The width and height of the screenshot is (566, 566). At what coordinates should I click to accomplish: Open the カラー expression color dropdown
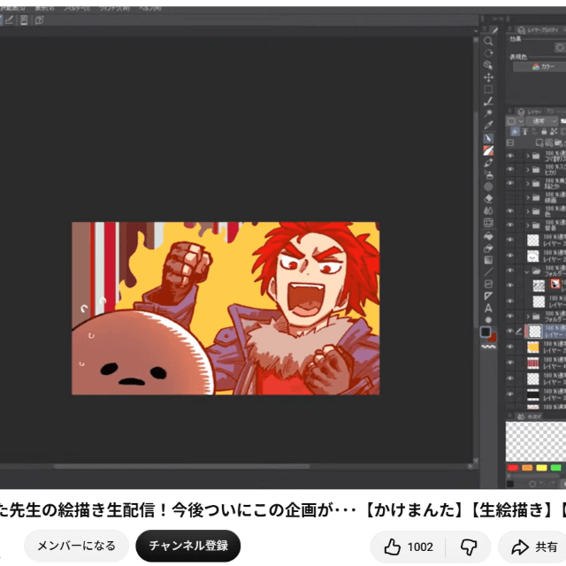click(x=539, y=67)
